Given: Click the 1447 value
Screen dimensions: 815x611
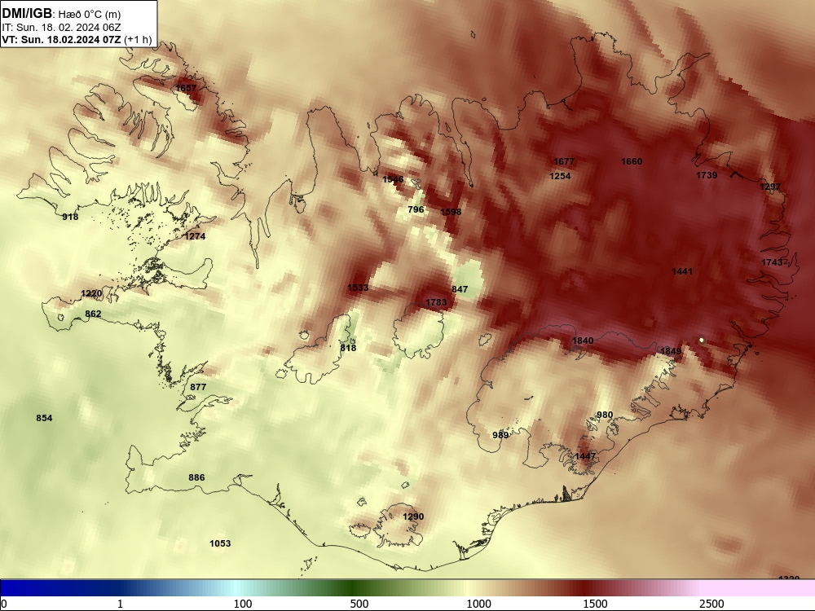Looking at the screenshot, I should tap(585, 456).
